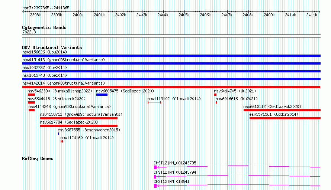Select the nsv4144348 (gnomADStructuralVariants) label

[x=70, y=107]
